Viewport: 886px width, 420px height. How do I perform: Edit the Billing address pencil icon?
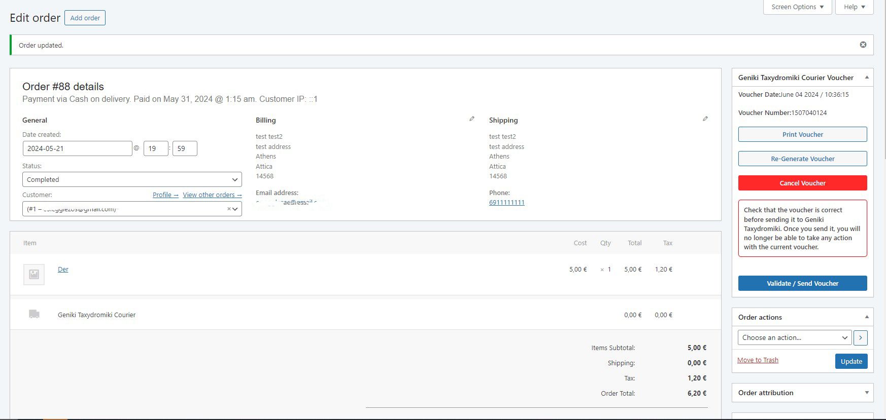coord(472,119)
